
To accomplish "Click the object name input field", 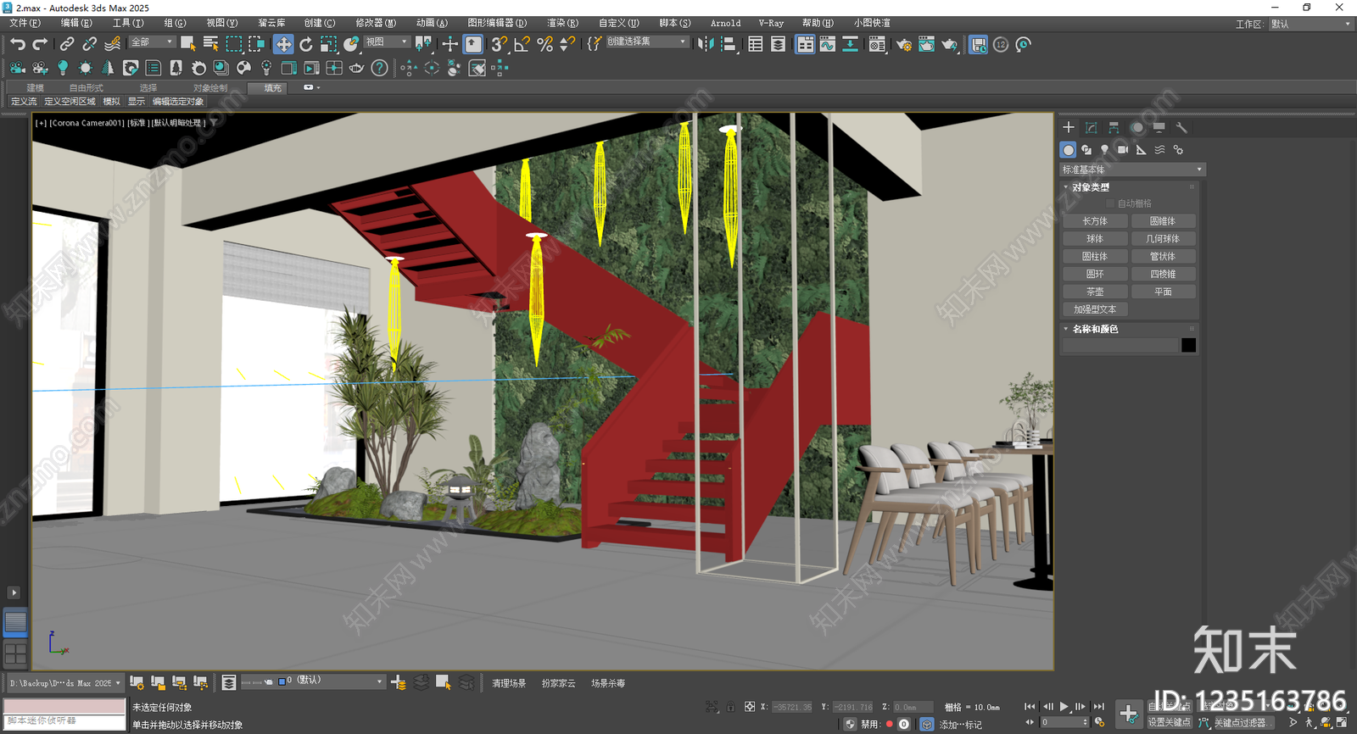I will pos(1120,345).
